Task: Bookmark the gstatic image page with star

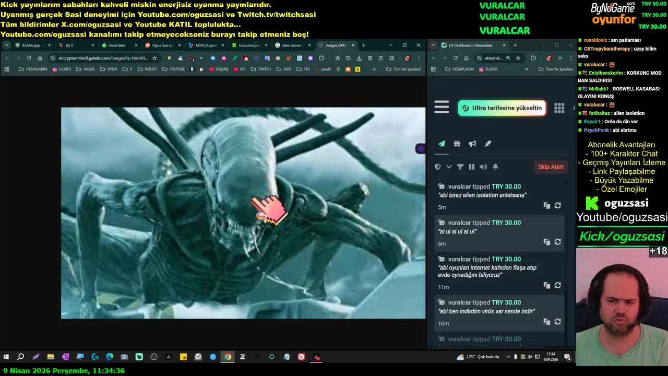Action: pyautogui.click(x=154, y=58)
